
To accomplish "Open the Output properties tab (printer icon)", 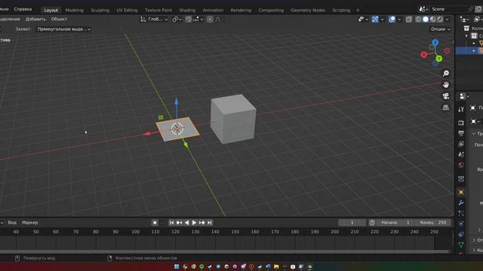I will (461, 133).
